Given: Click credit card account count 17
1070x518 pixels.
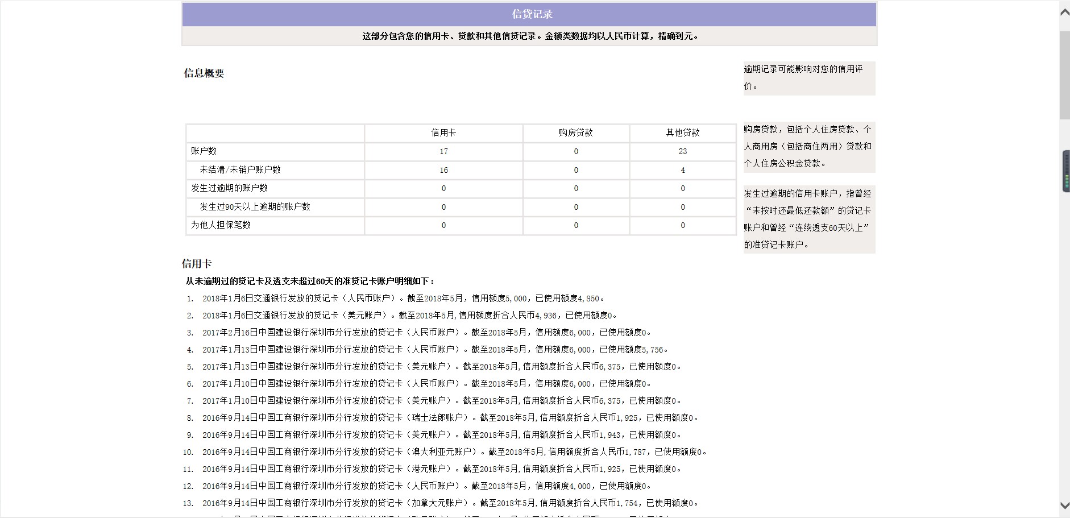Looking at the screenshot, I should click(x=443, y=152).
